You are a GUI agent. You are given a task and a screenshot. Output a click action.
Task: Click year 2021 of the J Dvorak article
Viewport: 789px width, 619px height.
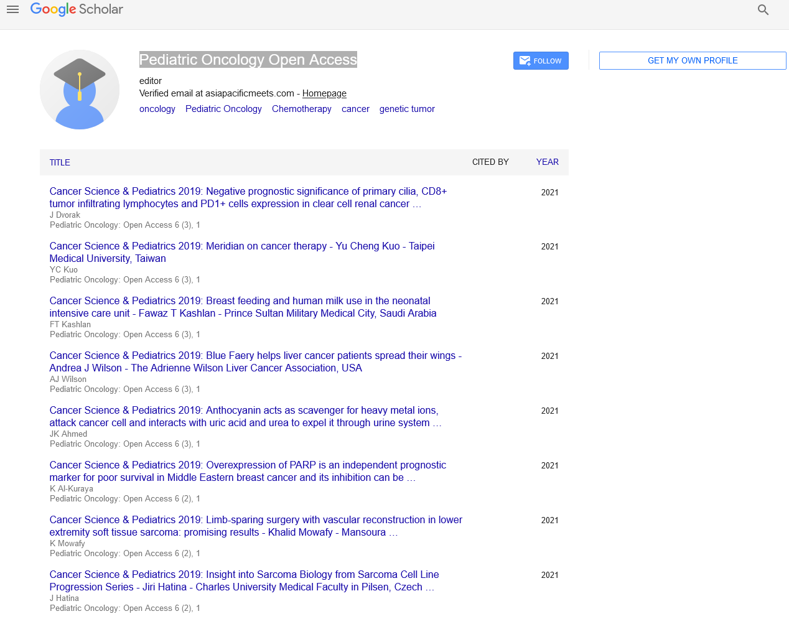pos(549,192)
